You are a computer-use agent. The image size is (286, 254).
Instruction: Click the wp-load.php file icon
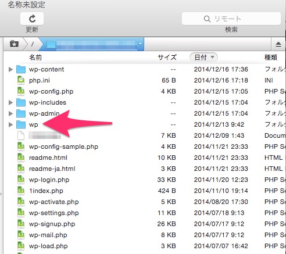coord(21,246)
